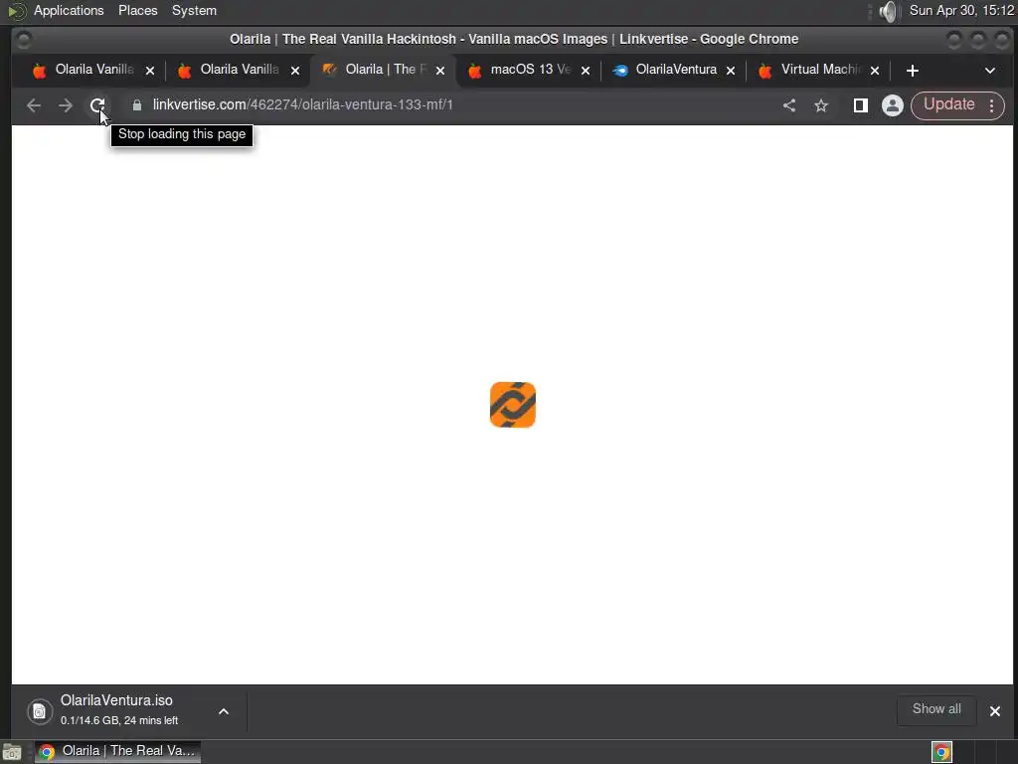Click the address bar URL
This screenshot has height=764, width=1018.
[302, 104]
